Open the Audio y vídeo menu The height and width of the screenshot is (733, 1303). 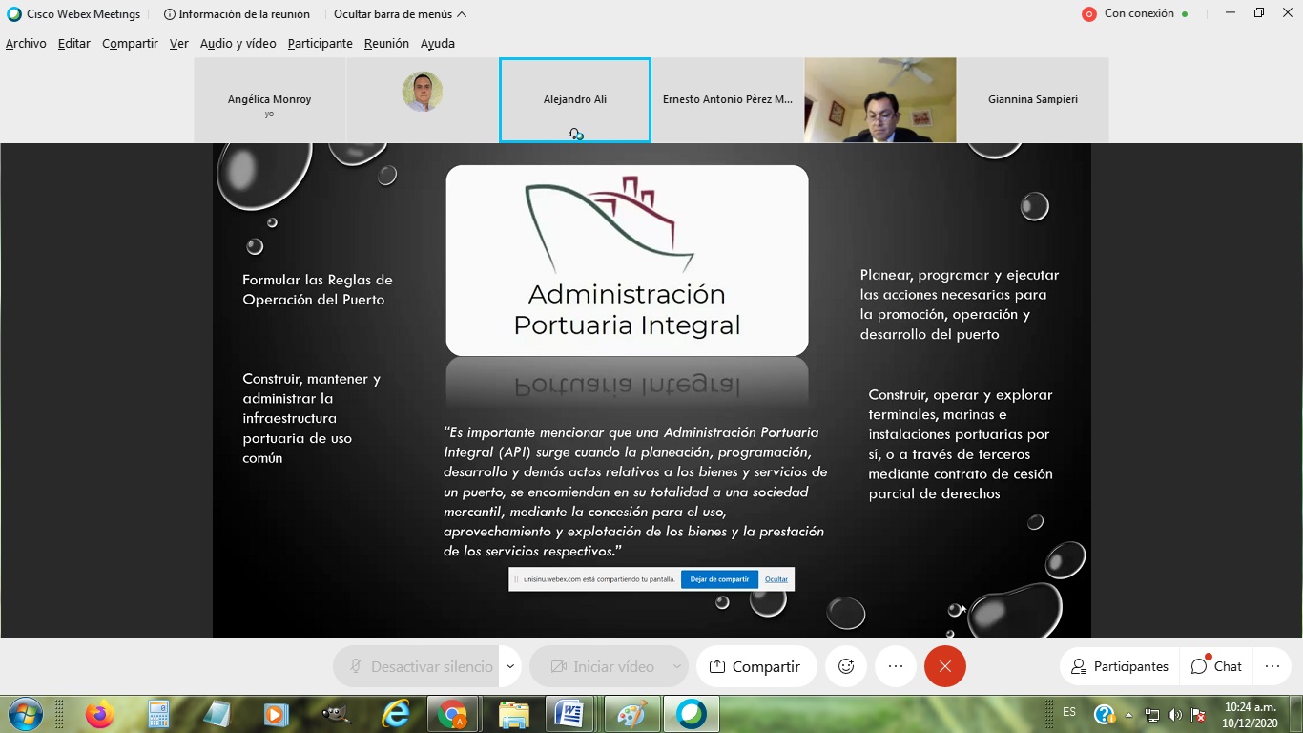tap(238, 44)
